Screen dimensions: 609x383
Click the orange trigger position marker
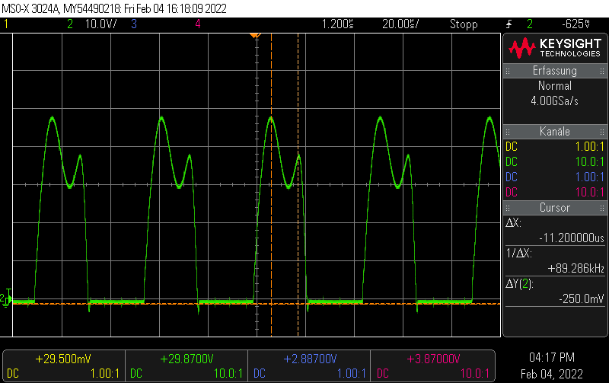tap(255, 36)
